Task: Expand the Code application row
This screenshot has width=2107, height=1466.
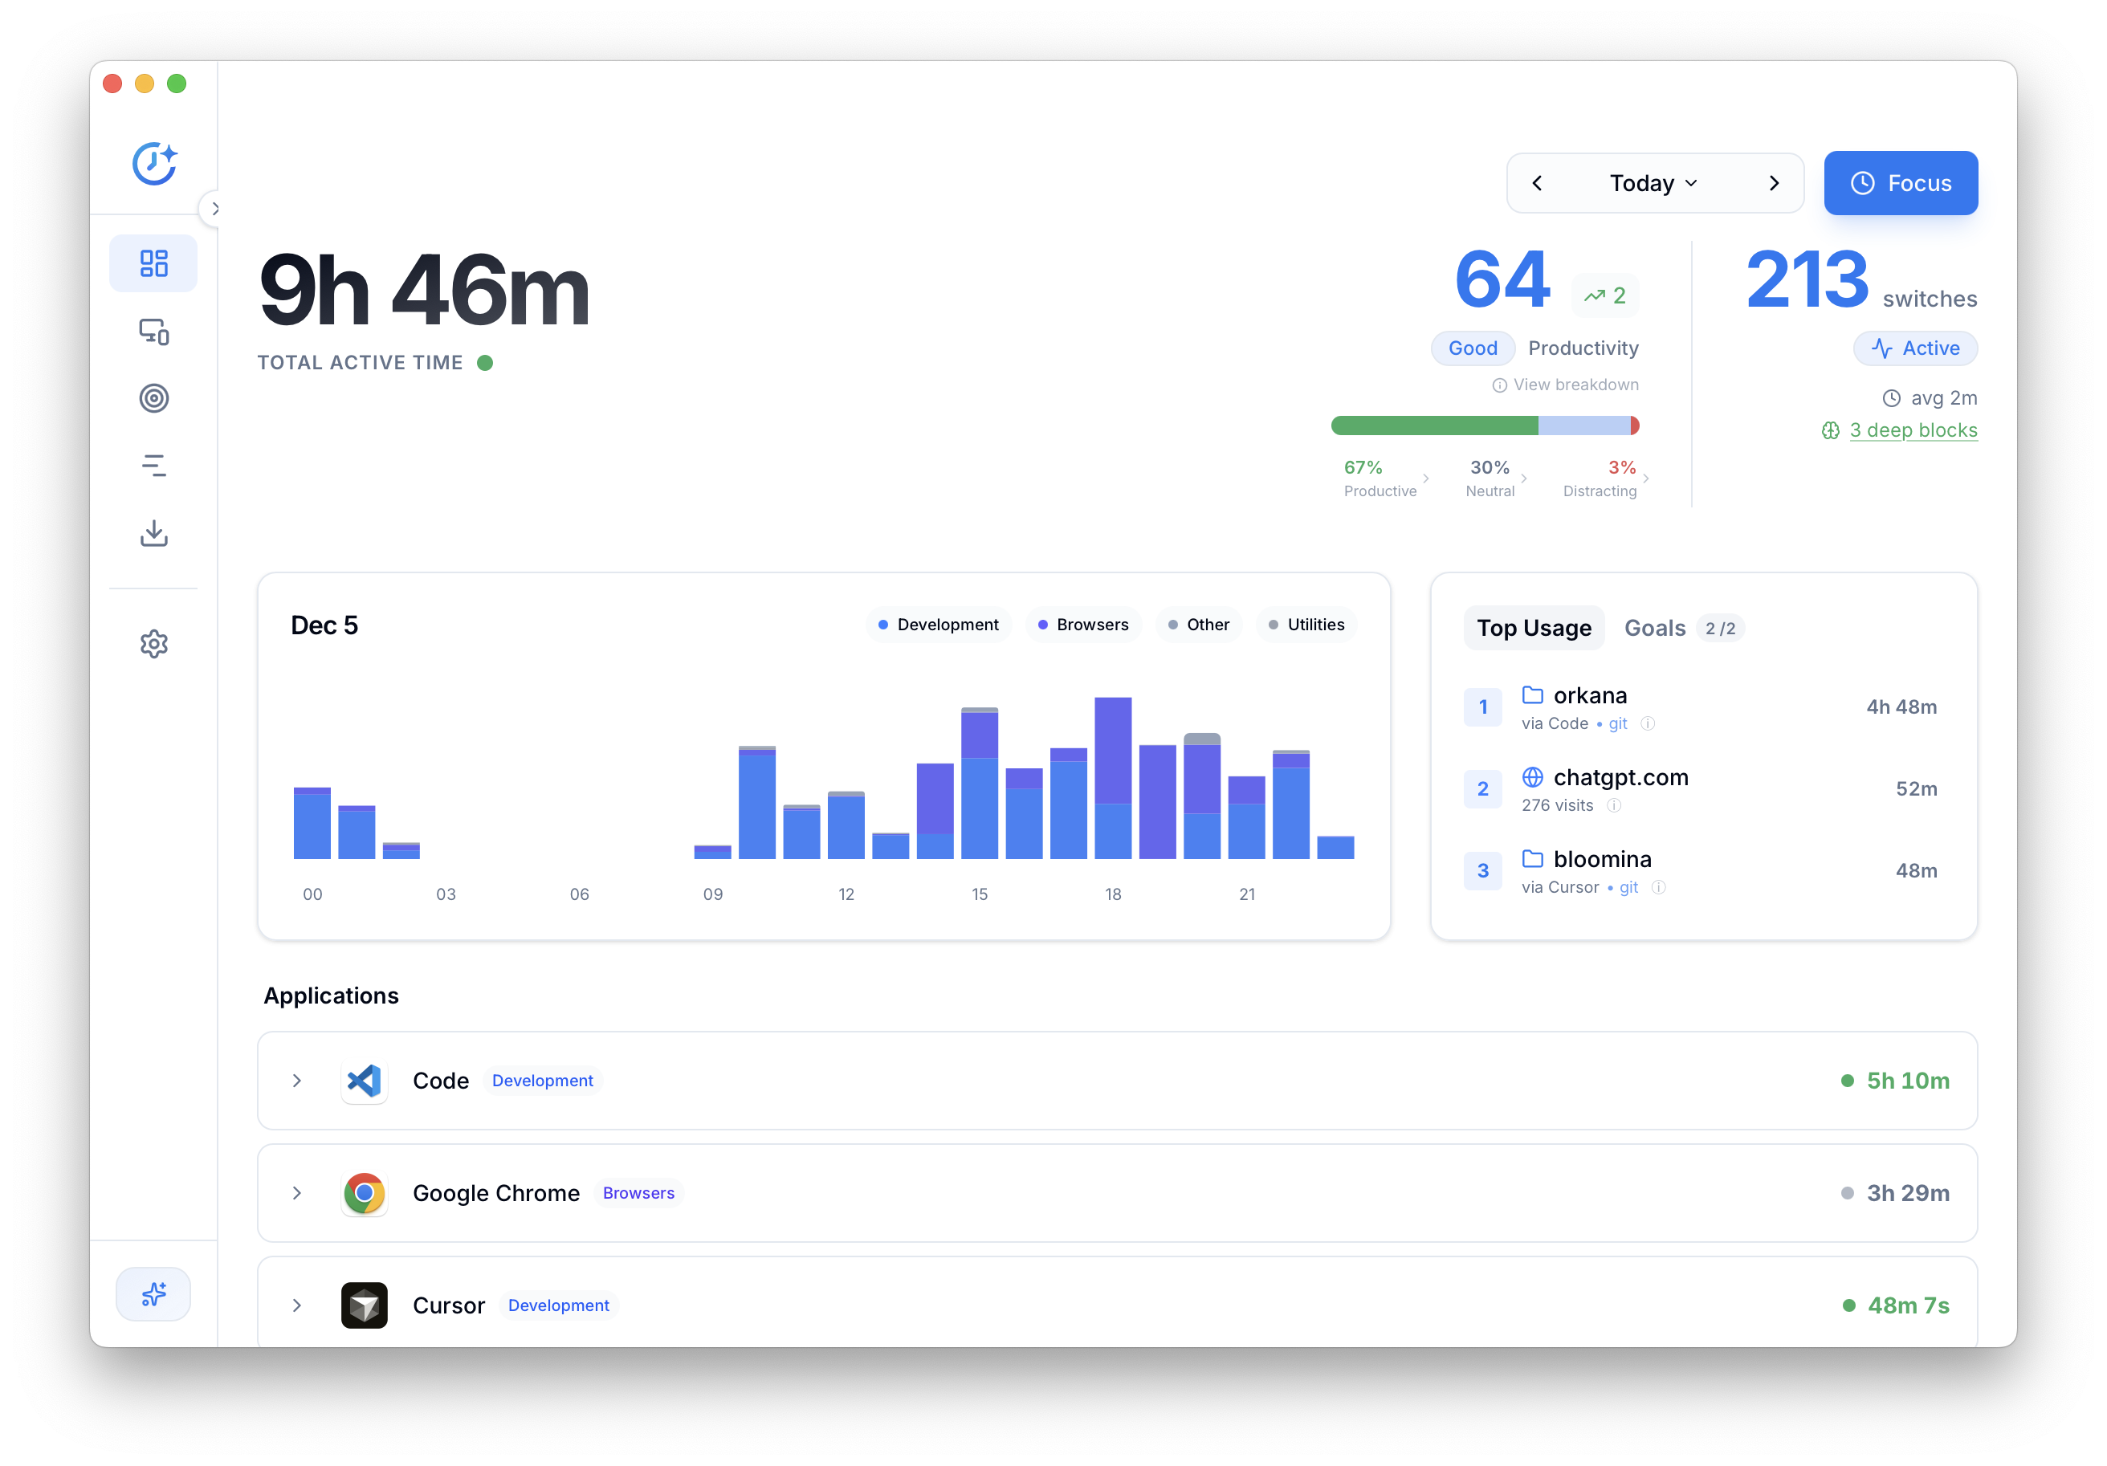Action: coord(296,1081)
